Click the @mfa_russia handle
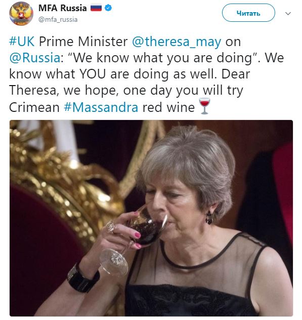Viewport: 302px width, 320px height. [58, 20]
